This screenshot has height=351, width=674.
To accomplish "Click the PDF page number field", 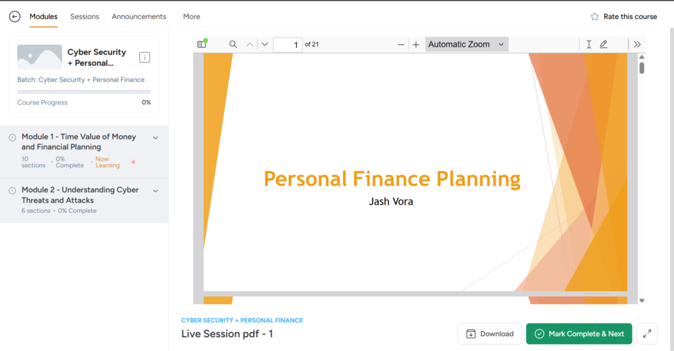I will click(288, 45).
